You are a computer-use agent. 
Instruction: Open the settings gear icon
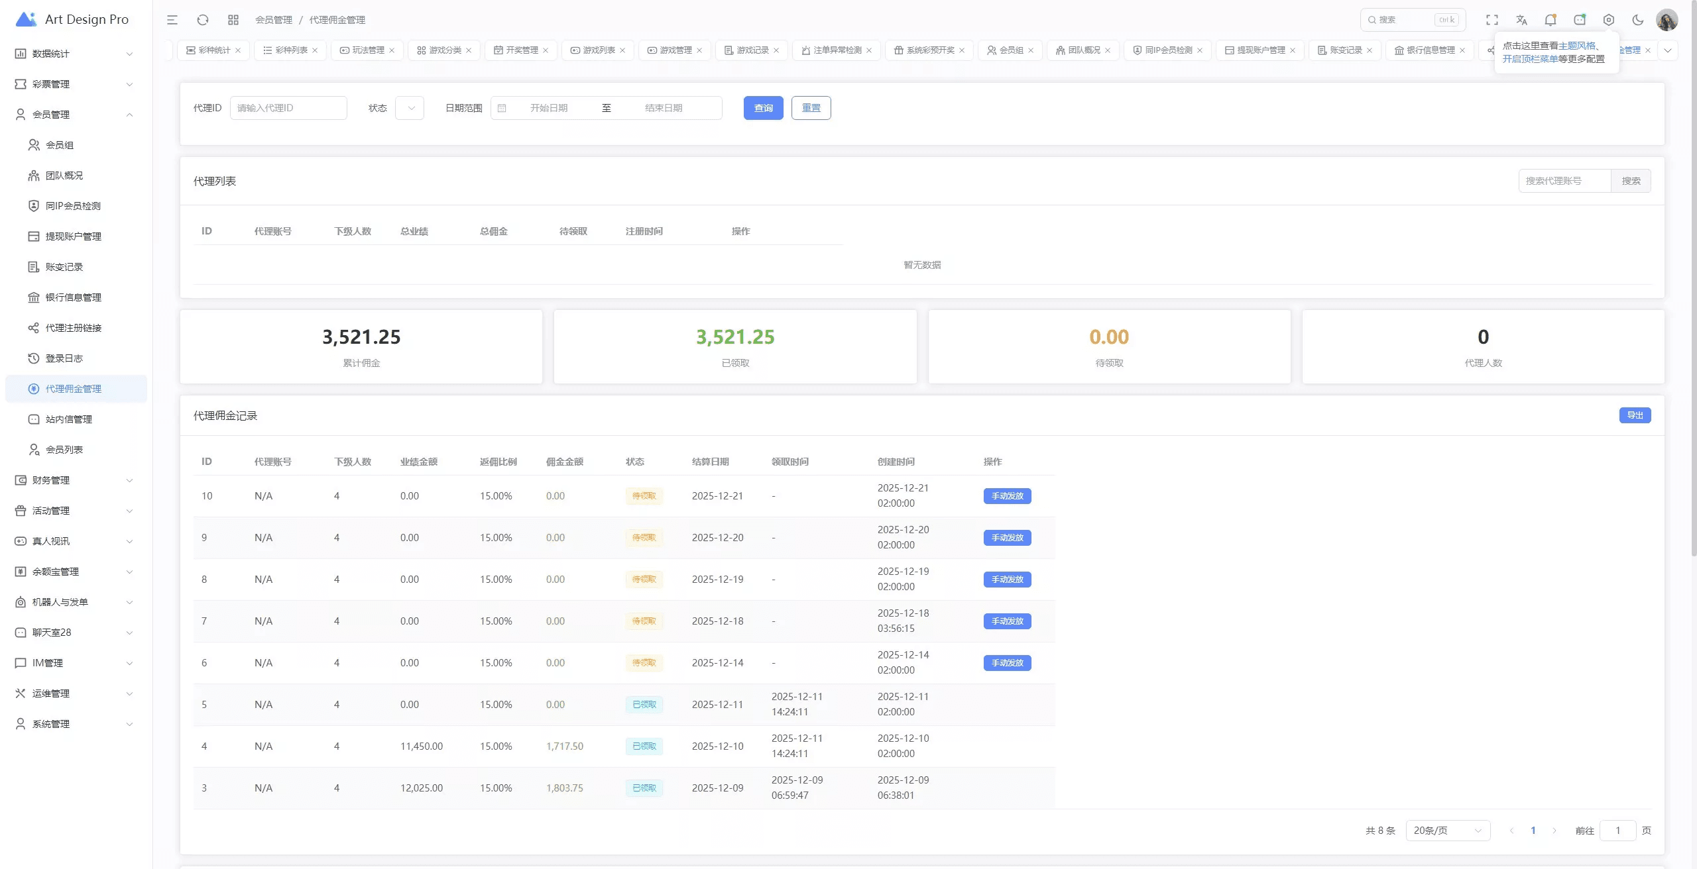[x=1608, y=20]
